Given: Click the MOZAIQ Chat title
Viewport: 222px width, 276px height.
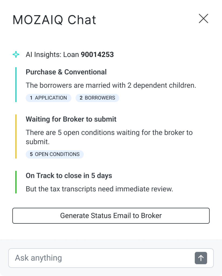Looking at the screenshot, I should tap(54, 20).
